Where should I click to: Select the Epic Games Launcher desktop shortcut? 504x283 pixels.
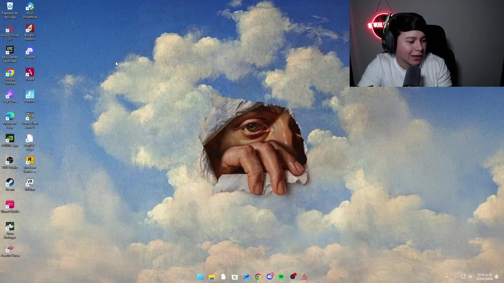coord(10,55)
